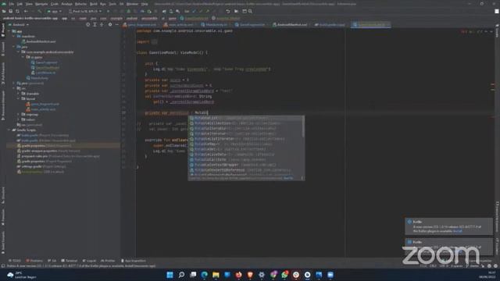This screenshot has height=281, width=500.
Task: Open the Logcat tool window tab
Action: [x=89, y=261]
